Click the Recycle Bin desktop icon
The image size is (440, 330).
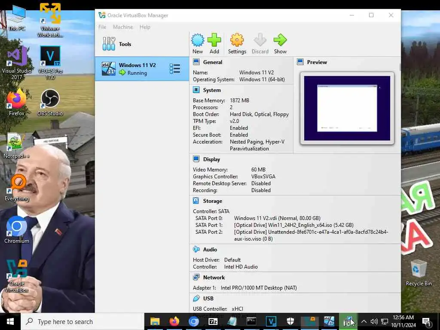419,273
